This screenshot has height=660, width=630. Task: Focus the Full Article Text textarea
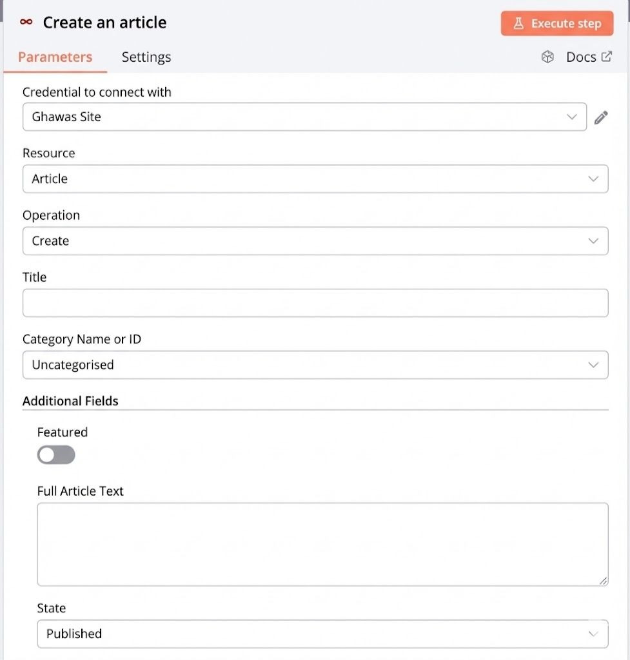[322, 544]
